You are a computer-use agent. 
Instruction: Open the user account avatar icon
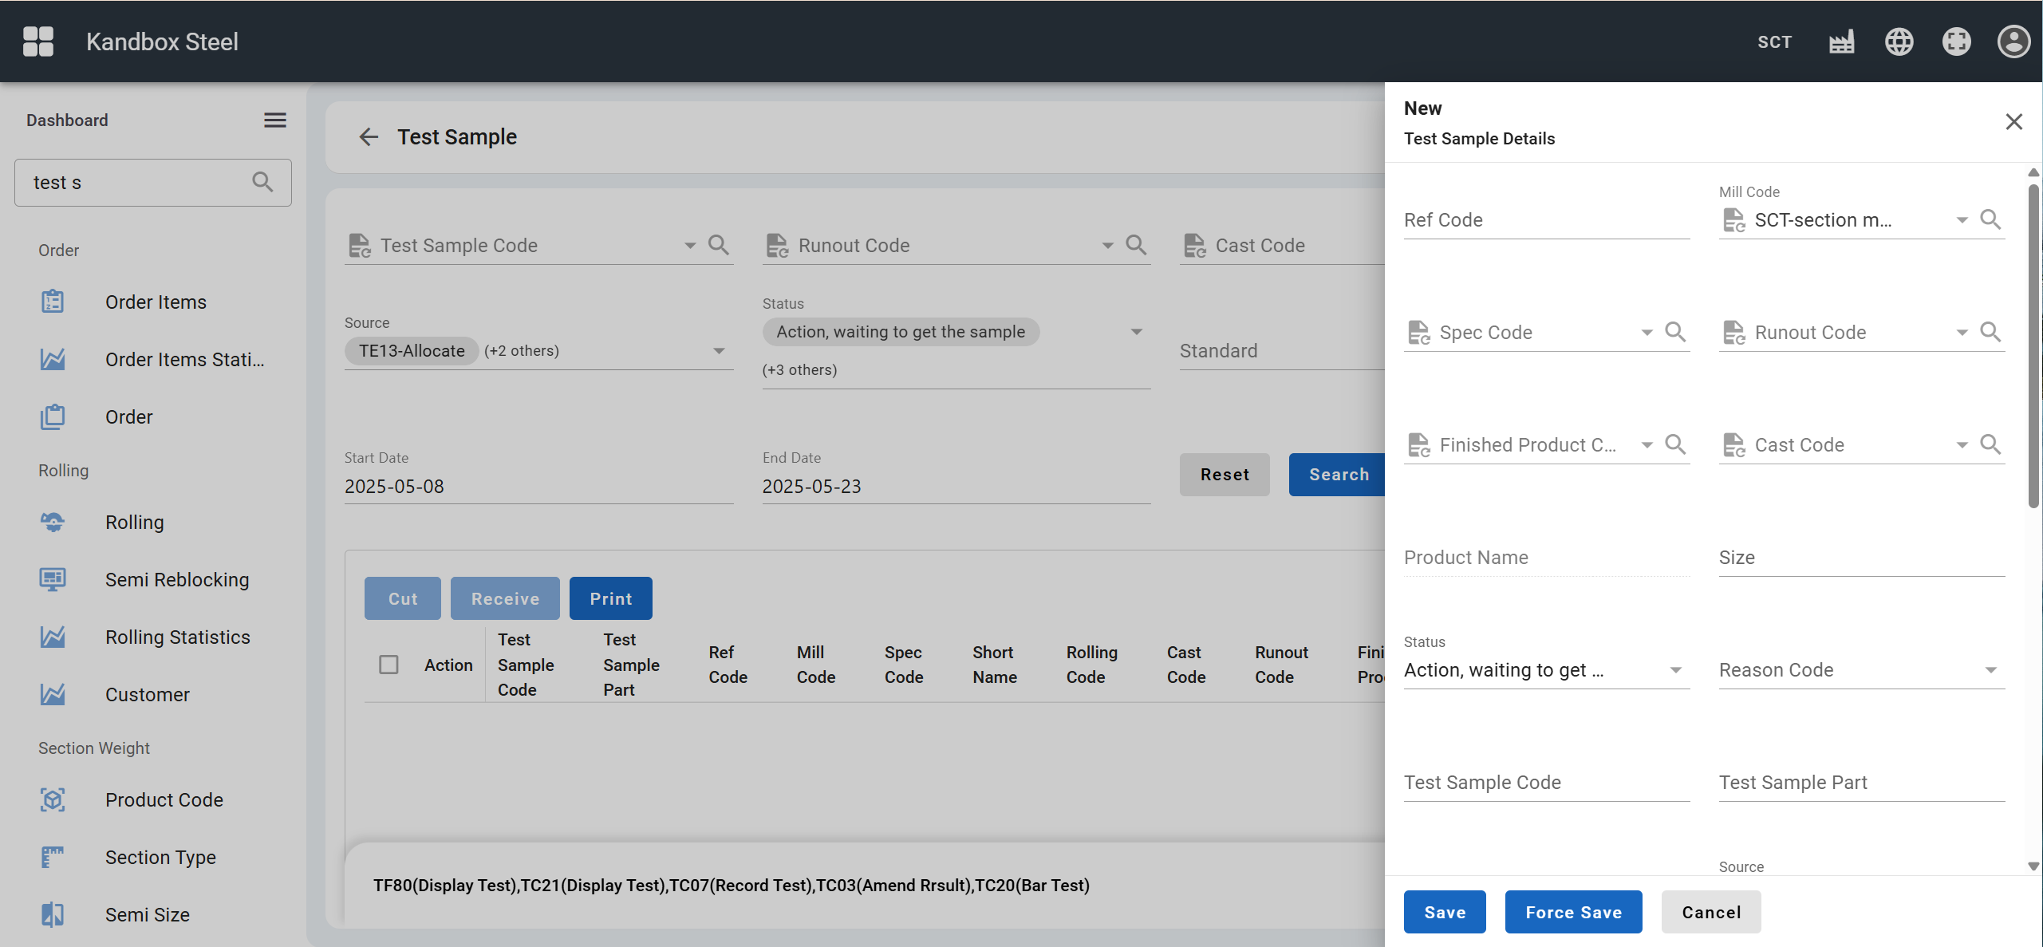2013,41
